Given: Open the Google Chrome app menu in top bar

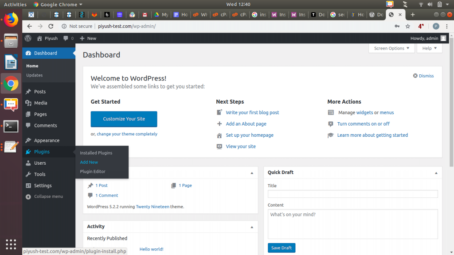Looking at the screenshot, I should tap(58, 4).
